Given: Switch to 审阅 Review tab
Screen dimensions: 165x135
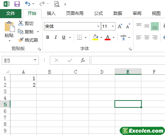Looking at the screenshot, I should tap(137, 13).
